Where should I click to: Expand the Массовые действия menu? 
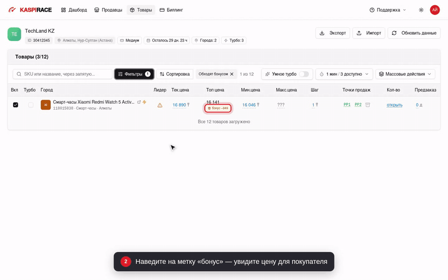pyautogui.click(x=405, y=74)
